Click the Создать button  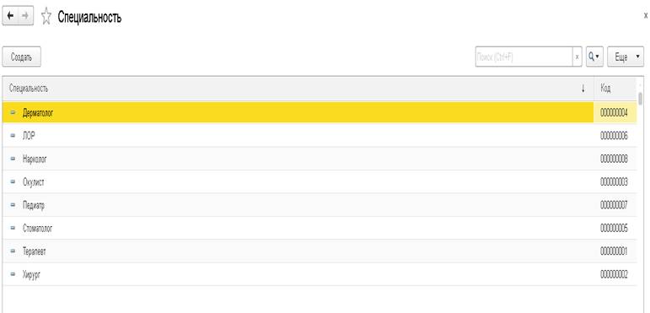(x=22, y=57)
